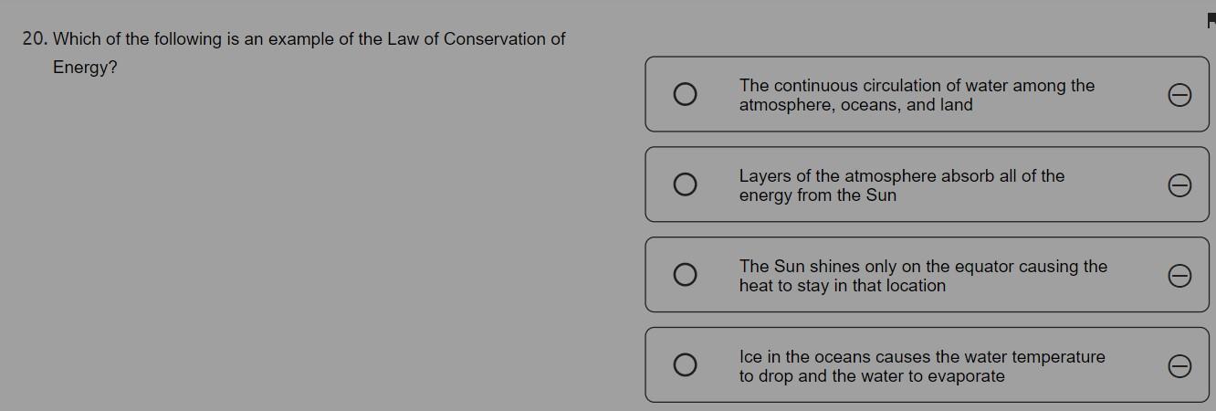Eliminate the water circulation answer choice
Viewport: 1216px width, 411px height.
pos(1179,95)
